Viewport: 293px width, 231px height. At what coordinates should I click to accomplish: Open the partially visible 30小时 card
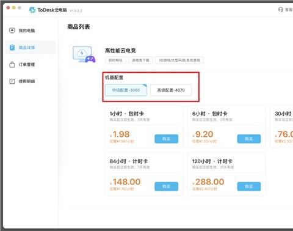click(281, 127)
